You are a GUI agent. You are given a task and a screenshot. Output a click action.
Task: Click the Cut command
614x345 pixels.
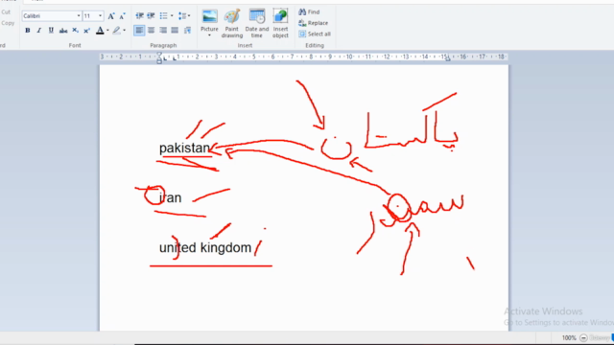(6, 12)
